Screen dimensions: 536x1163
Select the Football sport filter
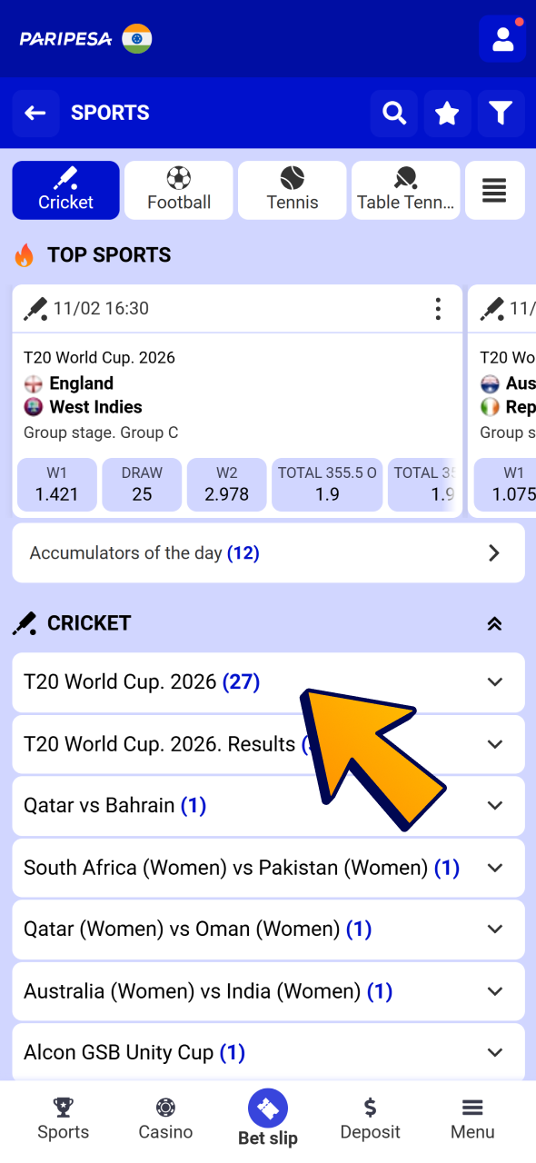coord(178,190)
